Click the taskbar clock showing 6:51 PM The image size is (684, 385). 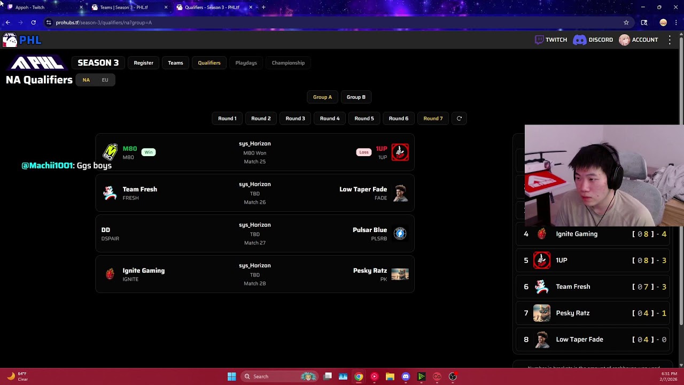(x=669, y=376)
